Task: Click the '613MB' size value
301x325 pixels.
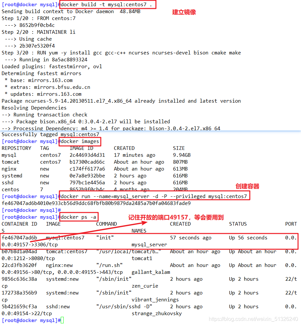Action: 180,169
